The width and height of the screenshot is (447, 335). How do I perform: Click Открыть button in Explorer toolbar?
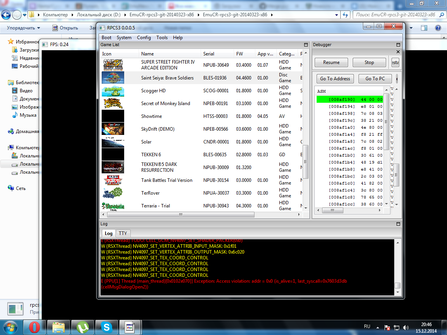tap(65, 28)
